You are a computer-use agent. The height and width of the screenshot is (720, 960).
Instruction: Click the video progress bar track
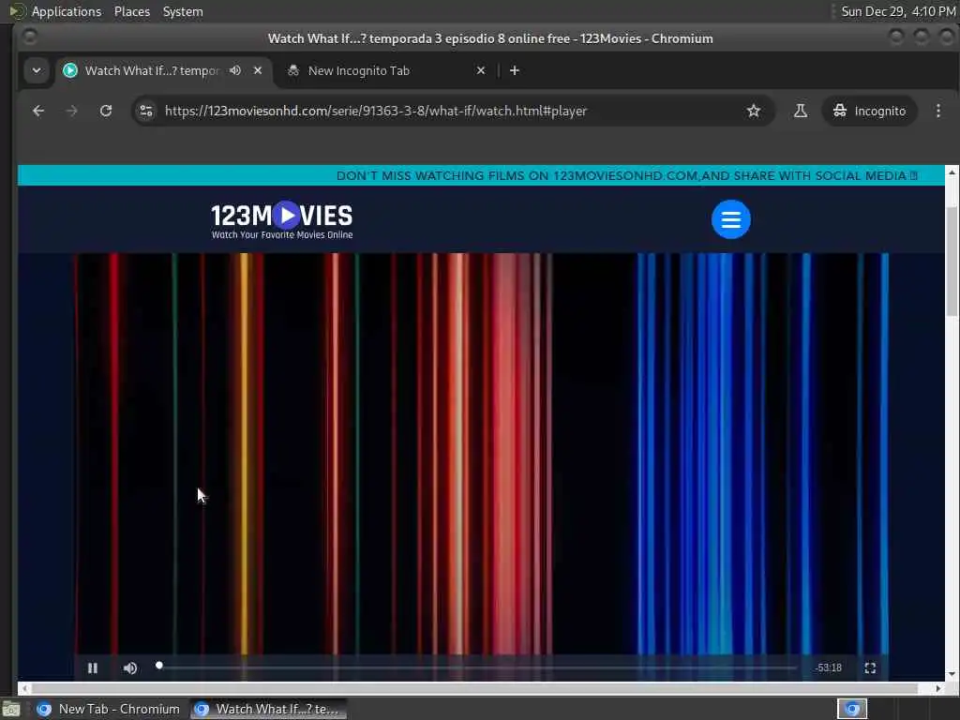(477, 667)
